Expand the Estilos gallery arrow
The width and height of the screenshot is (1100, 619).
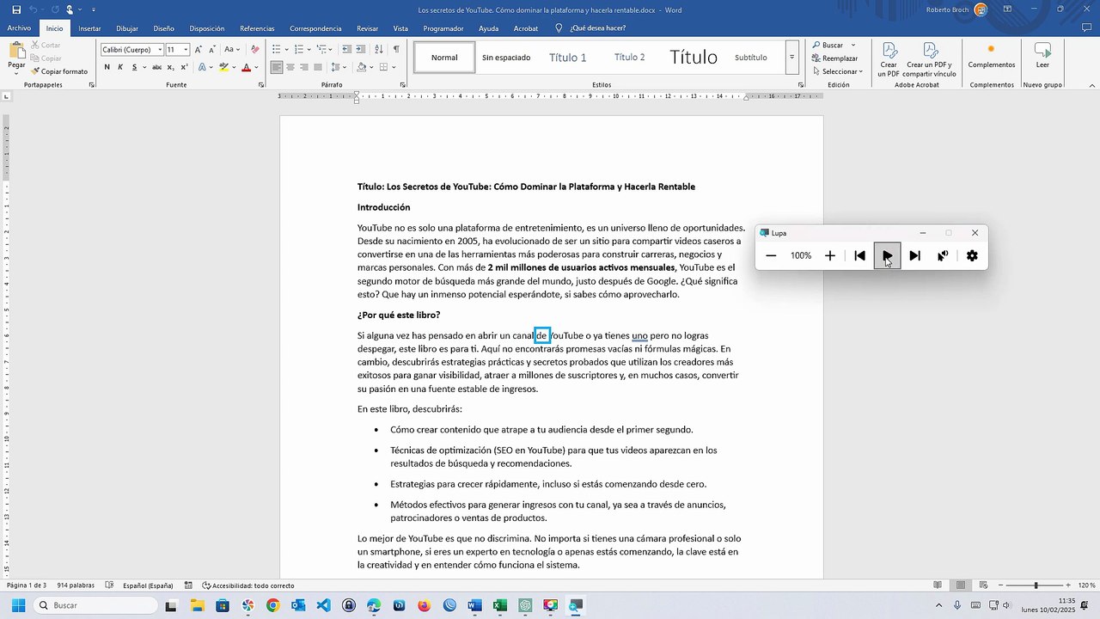[x=791, y=58]
